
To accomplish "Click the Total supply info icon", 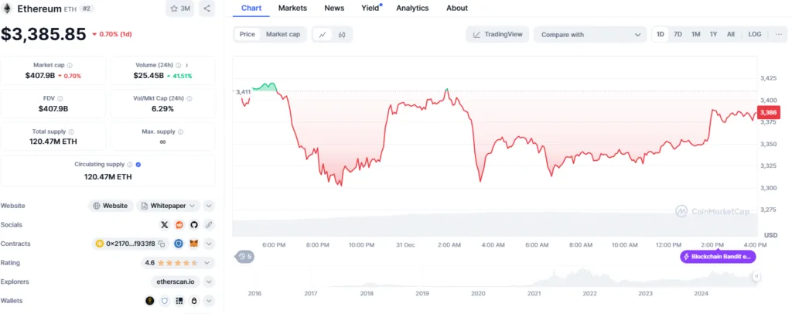I will pyautogui.click(x=70, y=131).
